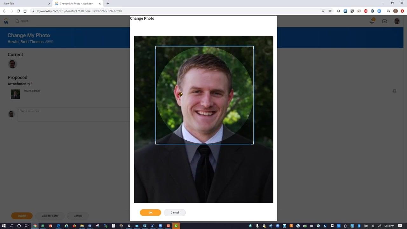Switch to the New Tab browser tab
The height and width of the screenshot is (229, 407).
[26, 3]
